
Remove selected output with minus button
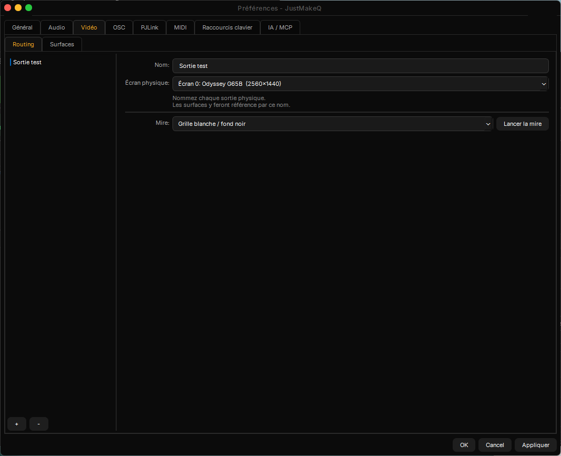tap(38, 424)
